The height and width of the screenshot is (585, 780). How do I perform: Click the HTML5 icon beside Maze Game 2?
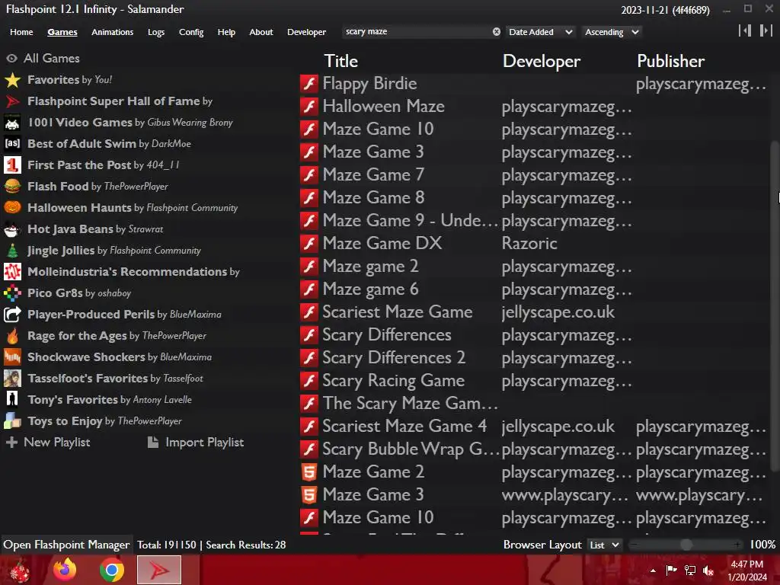point(309,472)
